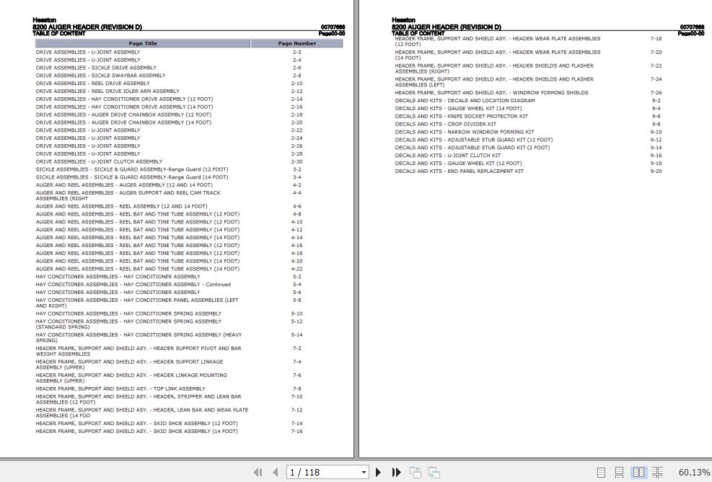The height and width of the screenshot is (482, 712).
Task: Click HAY CONDITIONER DRIVE ASSEMBLY (12 FOOT) entry
Action: (x=124, y=99)
